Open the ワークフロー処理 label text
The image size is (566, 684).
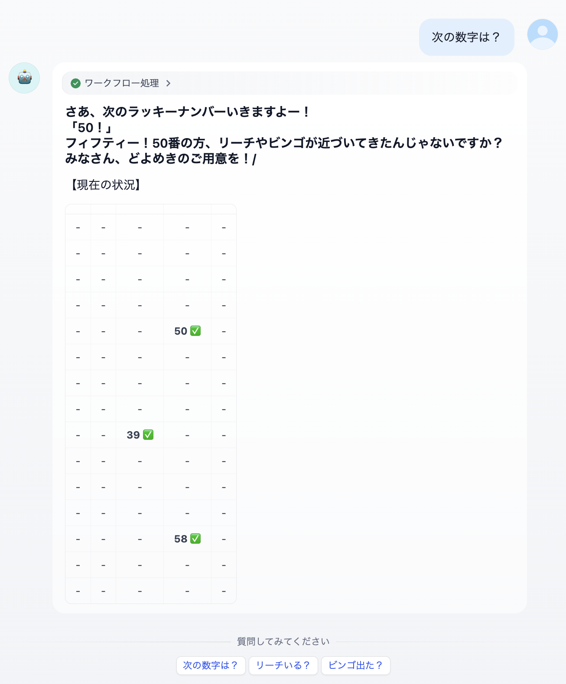tap(122, 83)
